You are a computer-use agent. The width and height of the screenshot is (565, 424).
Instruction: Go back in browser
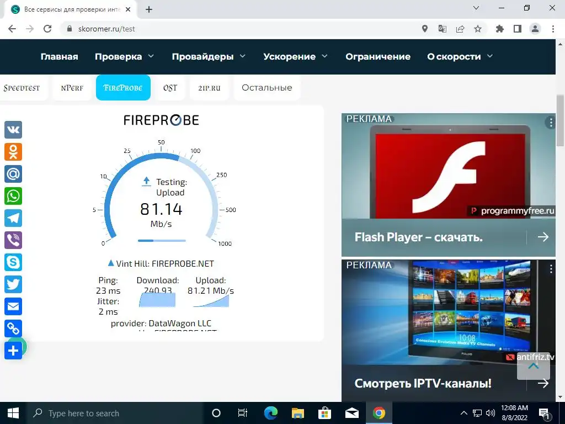12,29
